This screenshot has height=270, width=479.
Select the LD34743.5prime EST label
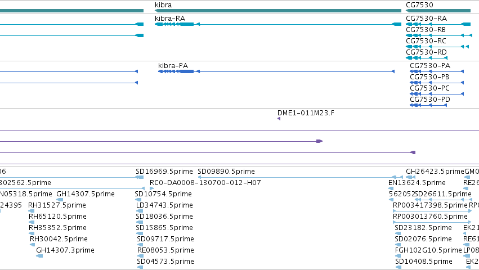(164, 205)
